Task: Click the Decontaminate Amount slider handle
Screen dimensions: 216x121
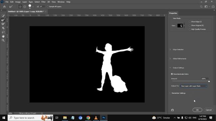Action: tap(209, 81)
